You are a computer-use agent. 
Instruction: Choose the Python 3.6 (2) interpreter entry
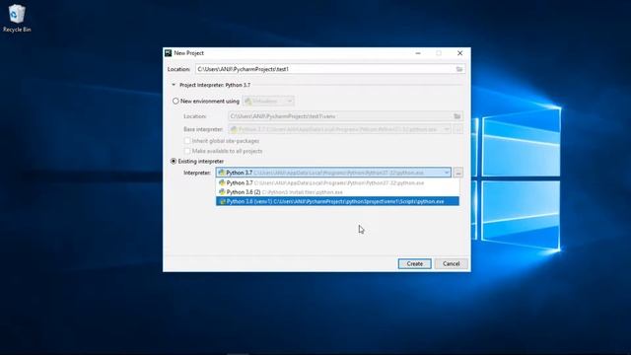[x=337, y=192]
